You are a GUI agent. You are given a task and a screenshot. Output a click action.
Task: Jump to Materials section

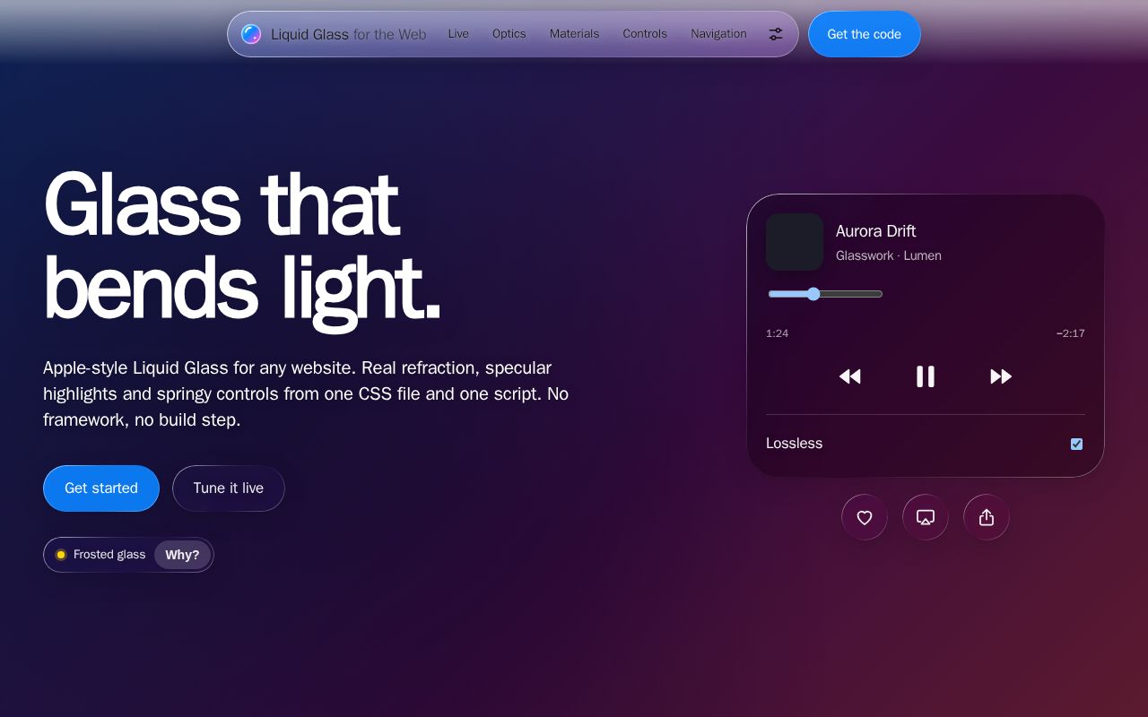pos(574,34)
